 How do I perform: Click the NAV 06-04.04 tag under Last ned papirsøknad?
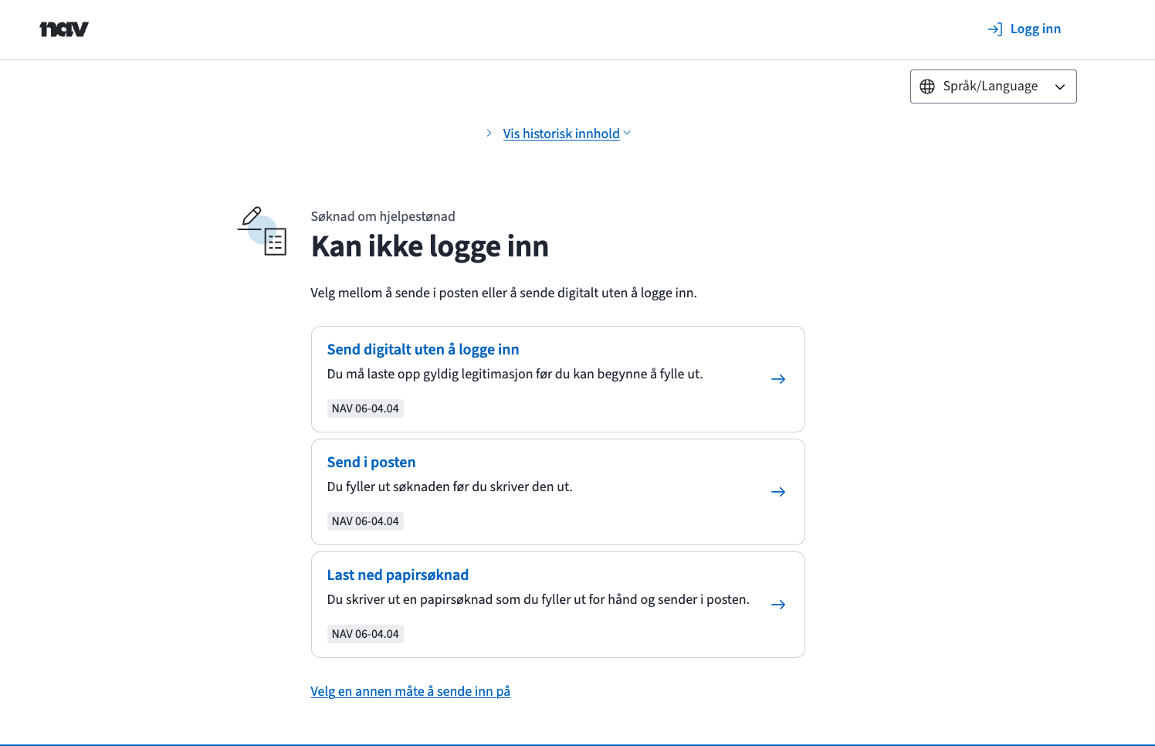point(365,634)
